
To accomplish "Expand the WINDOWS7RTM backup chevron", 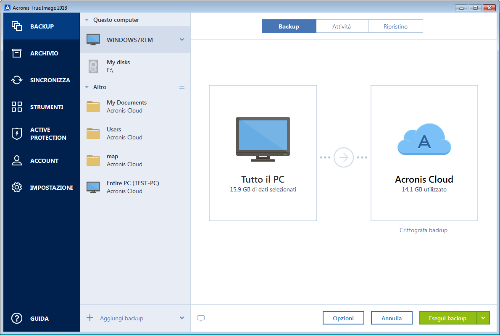I will click(182, 39).
